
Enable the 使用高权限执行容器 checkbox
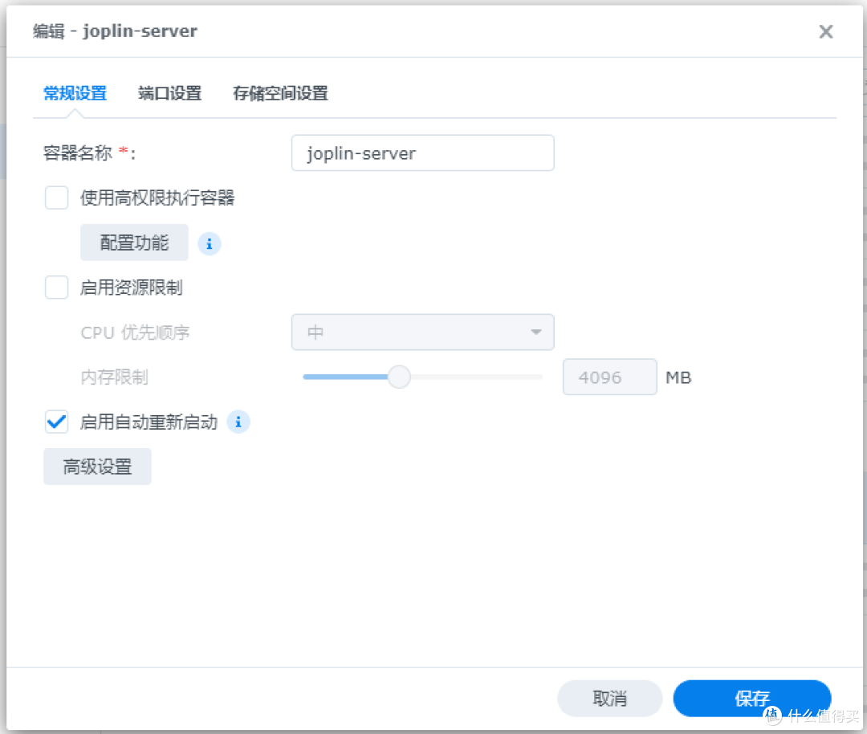(56, 198)
